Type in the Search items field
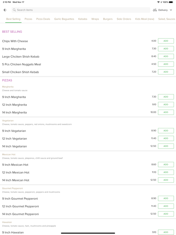Image resolution: width=176 pixels, height=235 pixels. (80, 10)
